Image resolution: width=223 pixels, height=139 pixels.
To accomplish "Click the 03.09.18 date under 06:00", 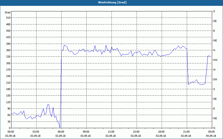I will [x=60, y=136].
